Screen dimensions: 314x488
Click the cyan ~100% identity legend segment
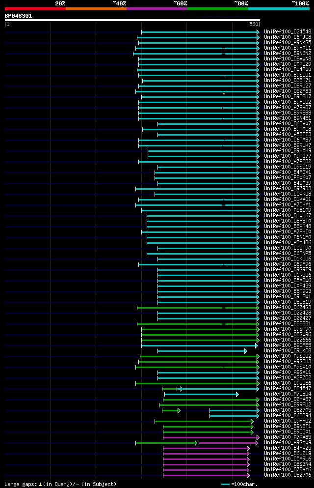(x=279, y=9)
